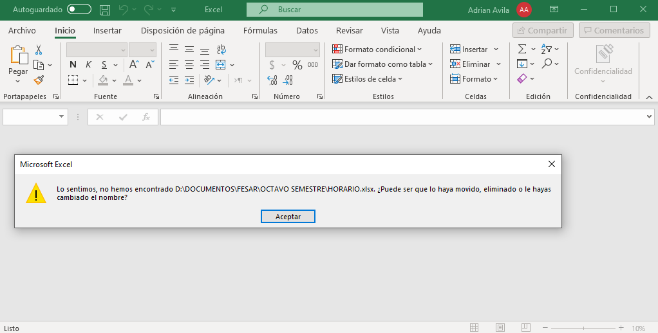The width and height of the screenshot is (658, 333).
Task: Open the Adrian Avila account avatar
Action: click(523, 10)
